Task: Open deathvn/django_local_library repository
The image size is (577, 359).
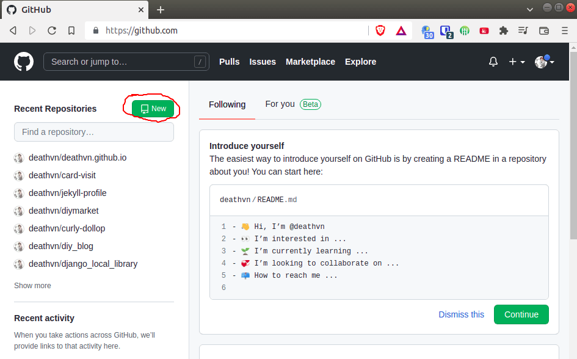Action: (83, 264)
